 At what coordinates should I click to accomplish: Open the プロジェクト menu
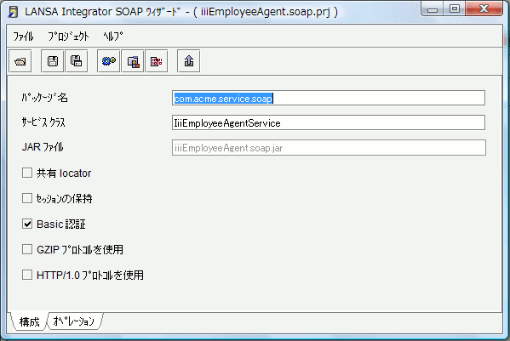coord(68,36)
